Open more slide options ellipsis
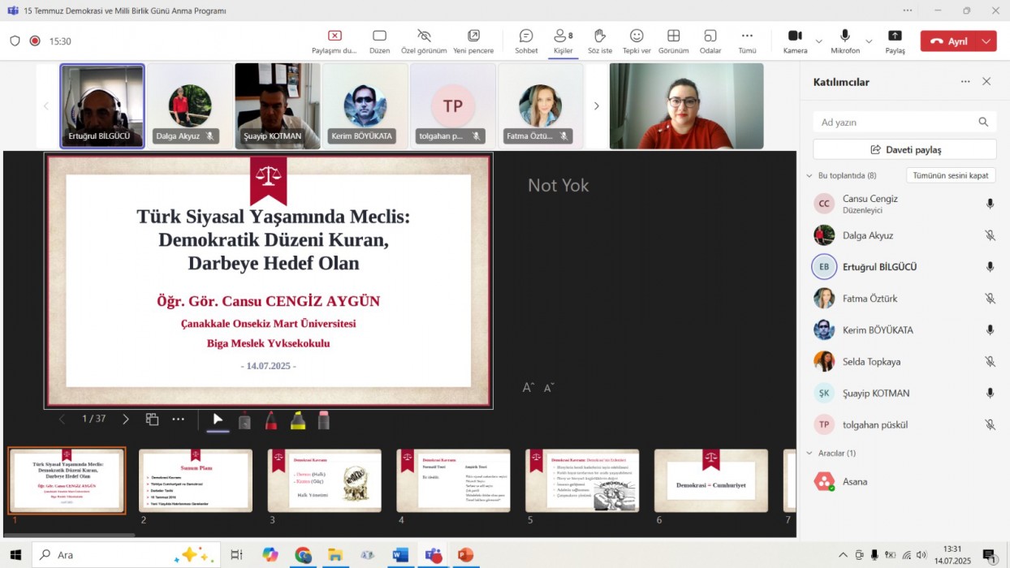 tap(179, 420)
